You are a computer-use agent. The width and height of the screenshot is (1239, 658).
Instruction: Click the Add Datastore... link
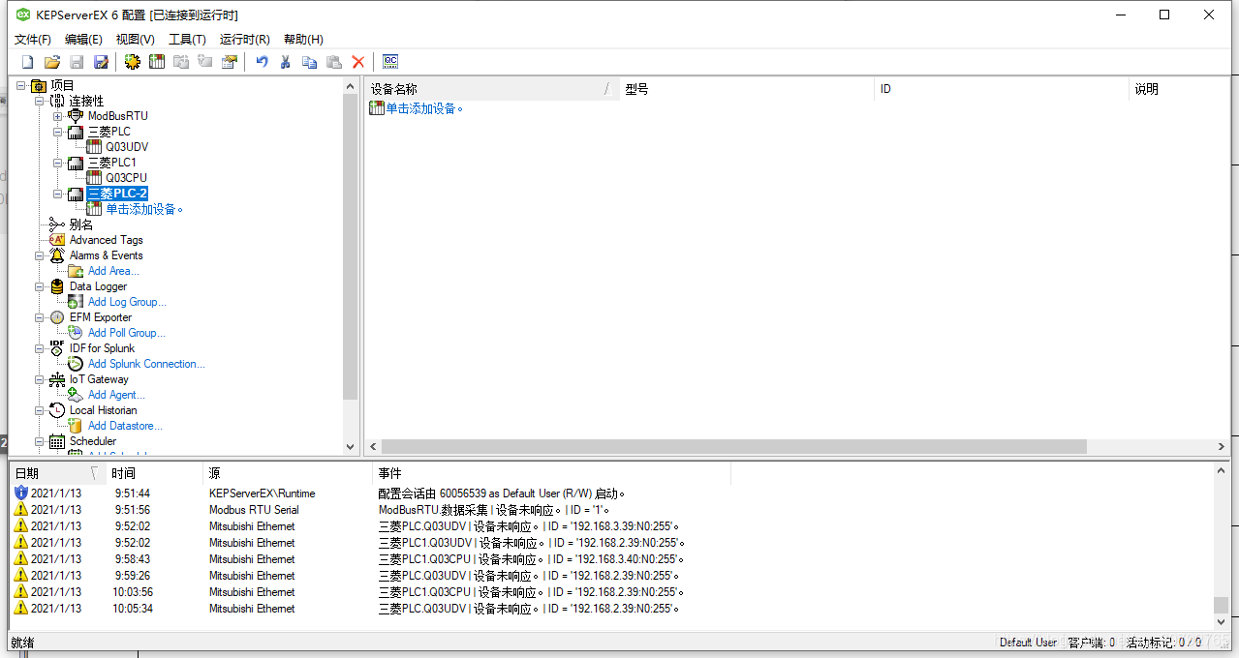click(125, 426)
